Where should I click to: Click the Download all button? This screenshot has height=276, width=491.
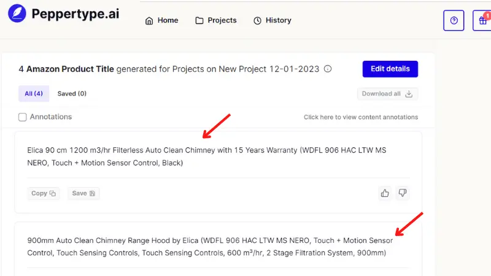point(387,94)
